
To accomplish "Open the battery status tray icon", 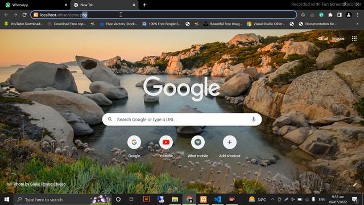I will coord(300,199).
